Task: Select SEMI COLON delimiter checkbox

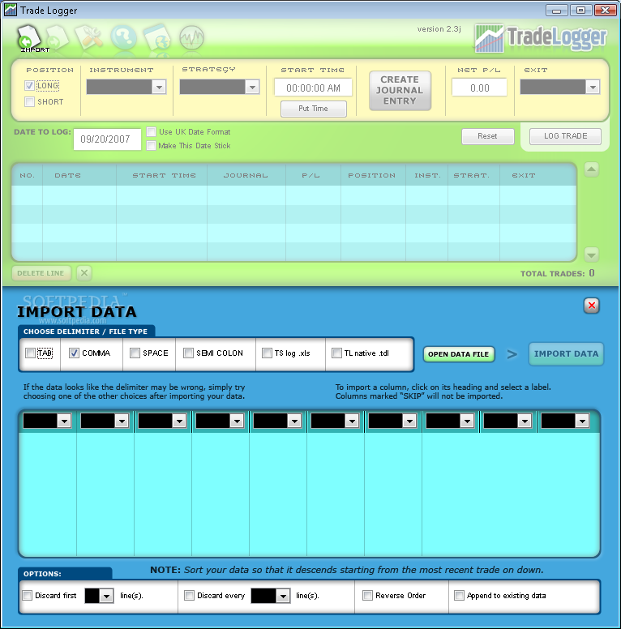Action: (x=188, y=353)
